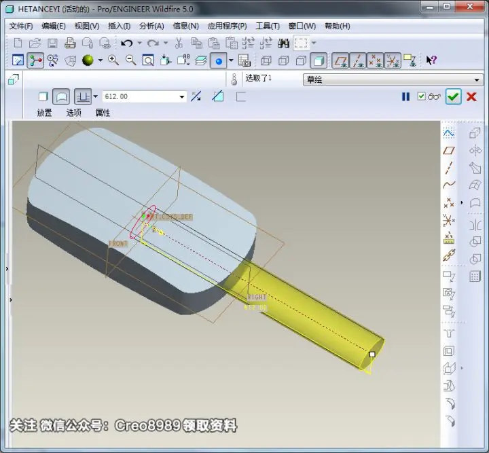Select the Zoom In magnifier
Screen dimensions: 489x453
[x=113, y=60]
